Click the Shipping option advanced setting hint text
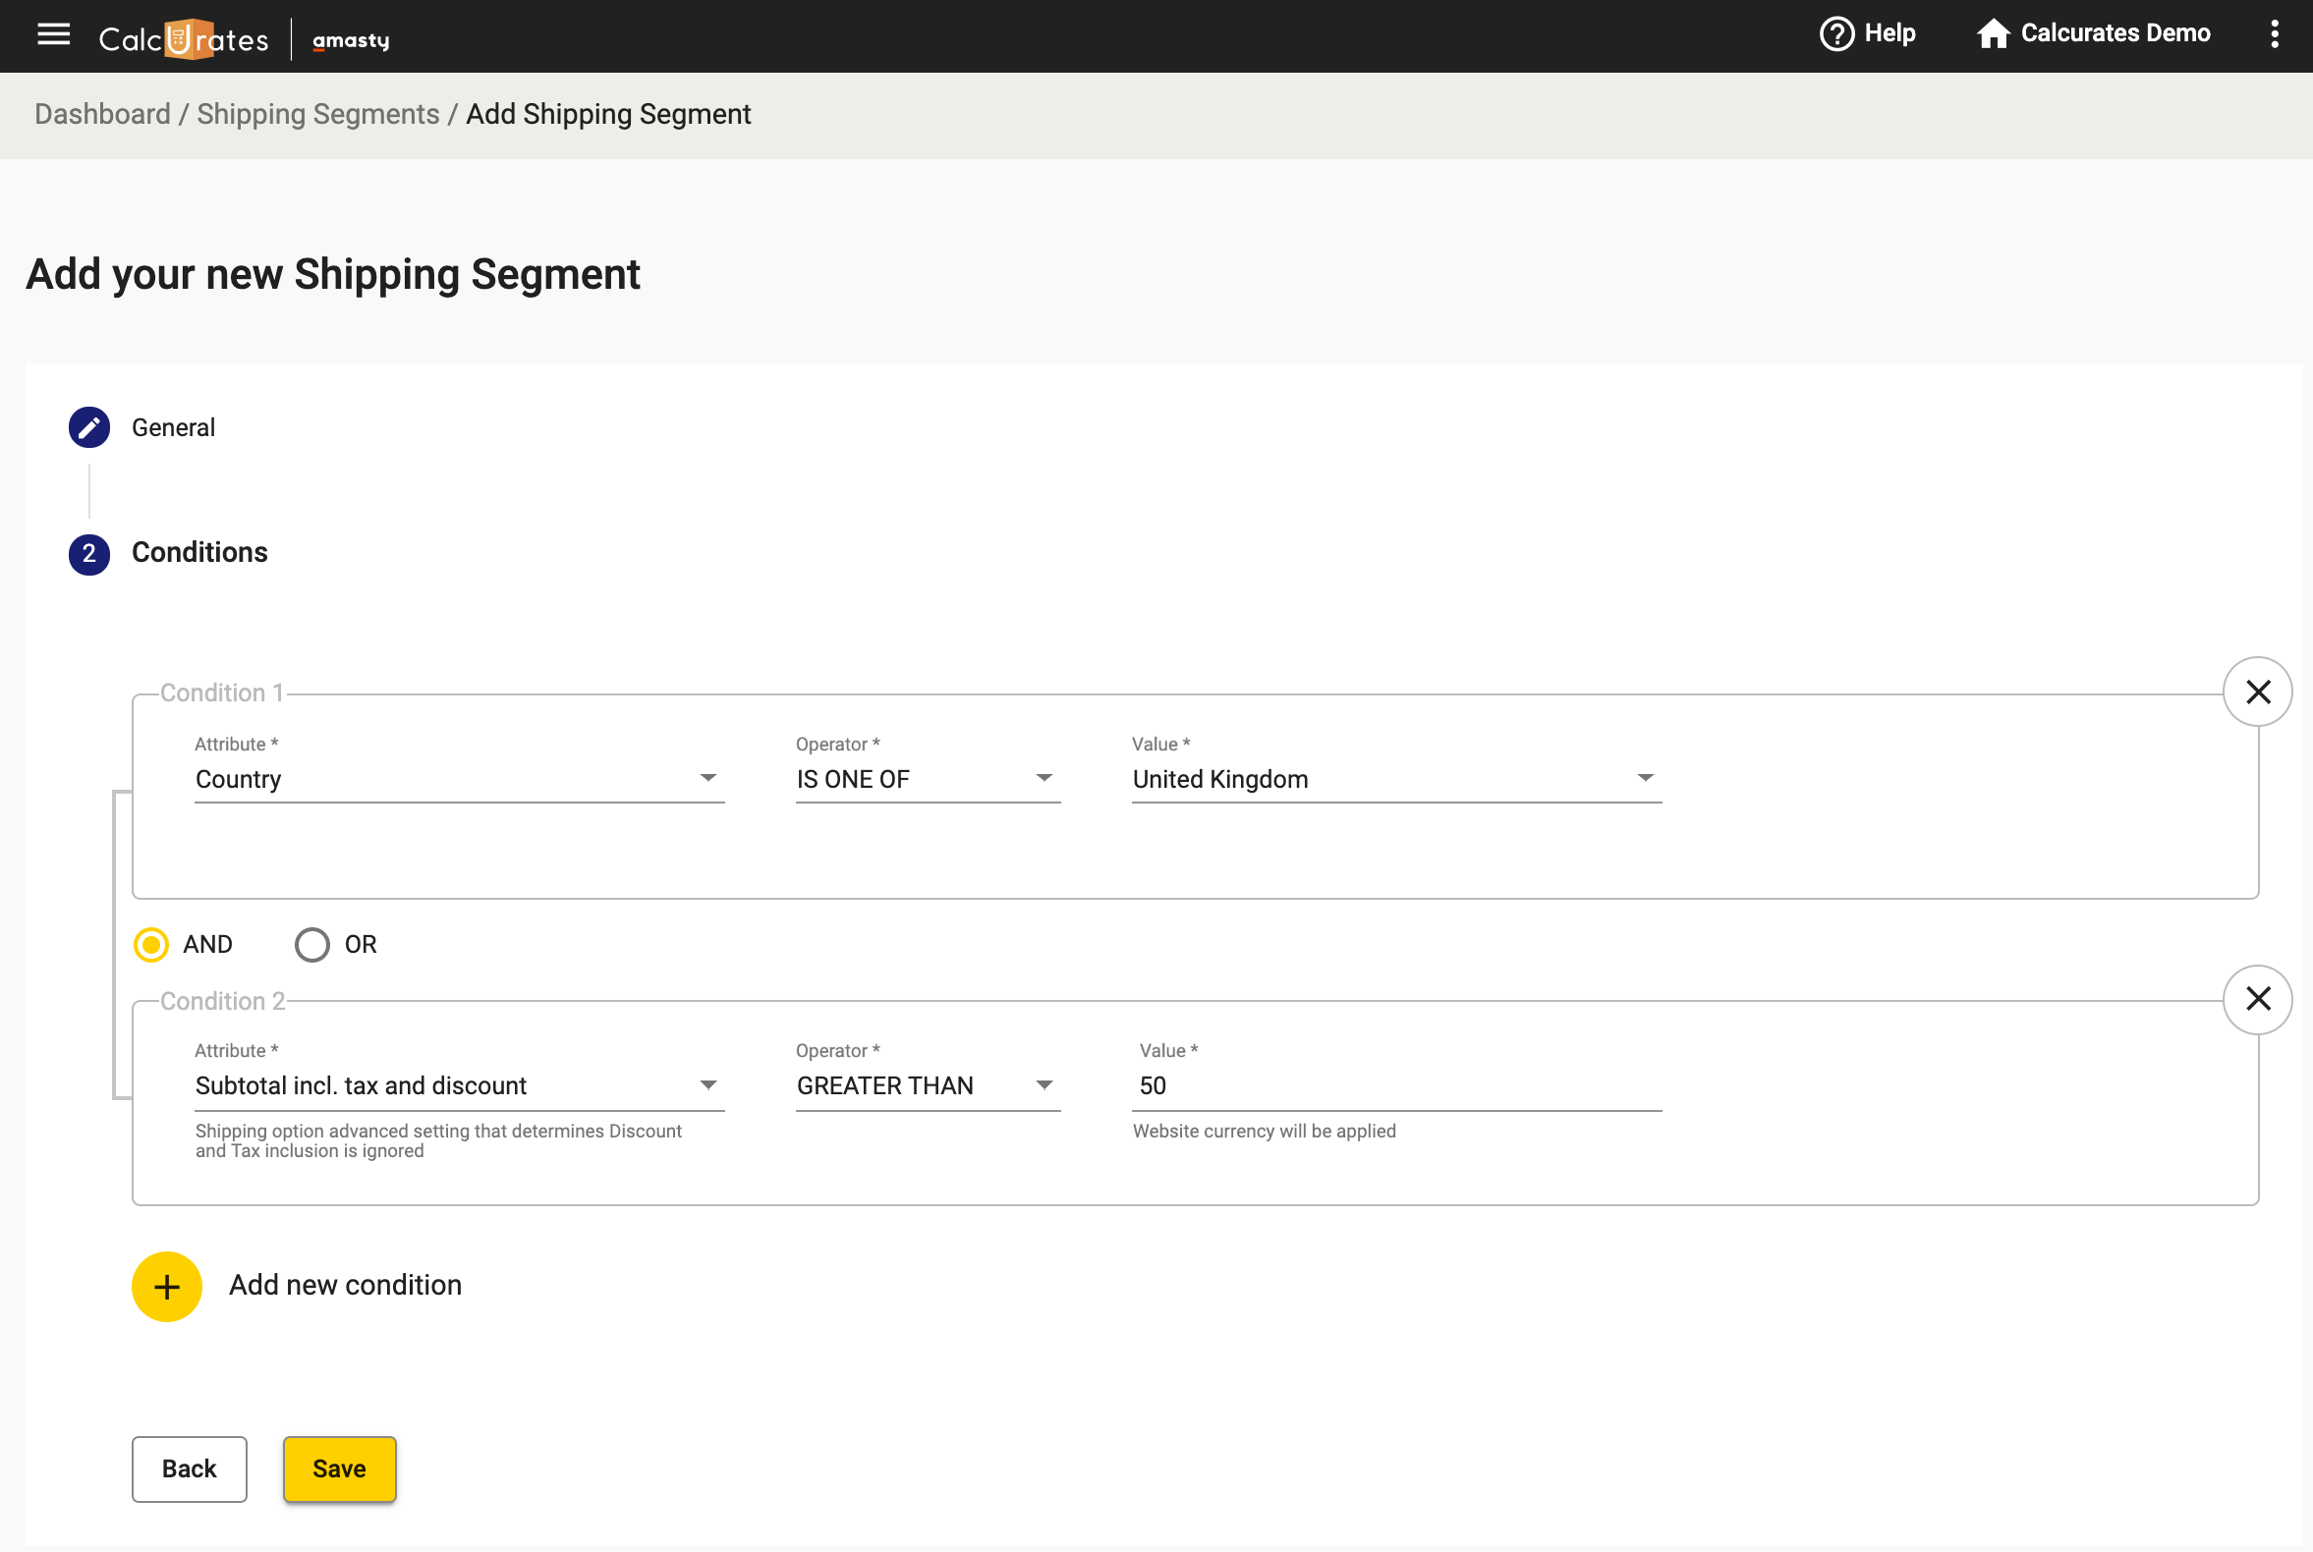This screenshot has width=2313, height=1552. click(438, 1140)
